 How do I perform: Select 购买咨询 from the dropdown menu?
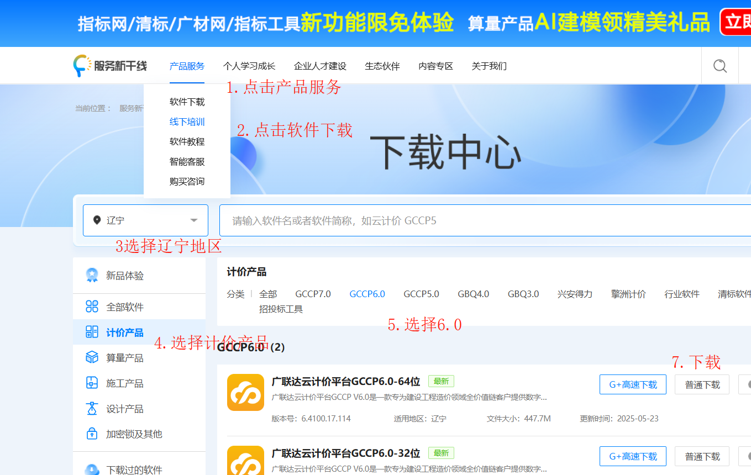pyautogui.click(x=187, y=181)
